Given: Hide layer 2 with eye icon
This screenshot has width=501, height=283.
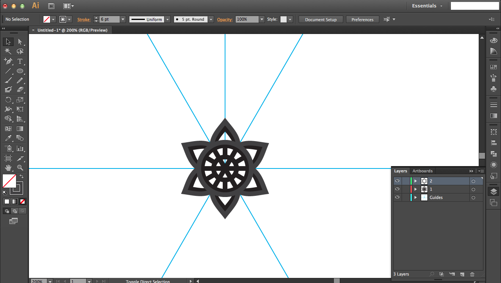Looking at the screenshot, I should tap(397, 181).
